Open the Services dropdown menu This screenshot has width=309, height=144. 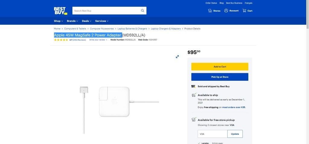tap(102, 21)
